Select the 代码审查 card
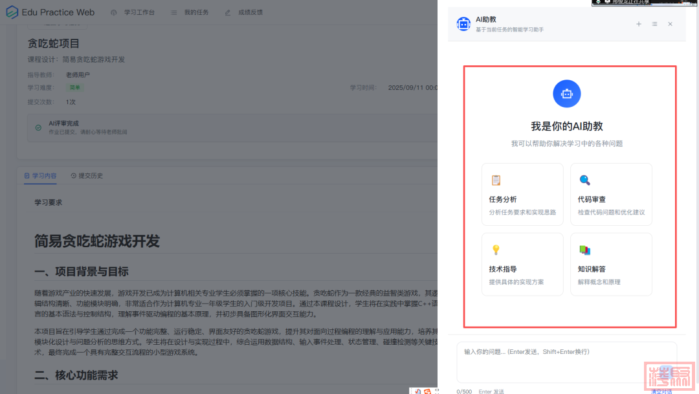Screen dimensions: 699x394 coord(611,194)
